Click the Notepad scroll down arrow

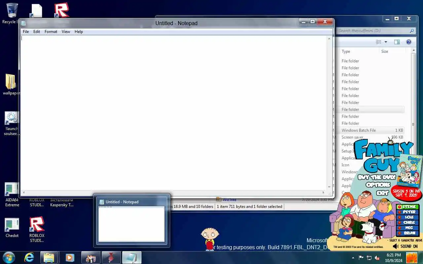329,187
